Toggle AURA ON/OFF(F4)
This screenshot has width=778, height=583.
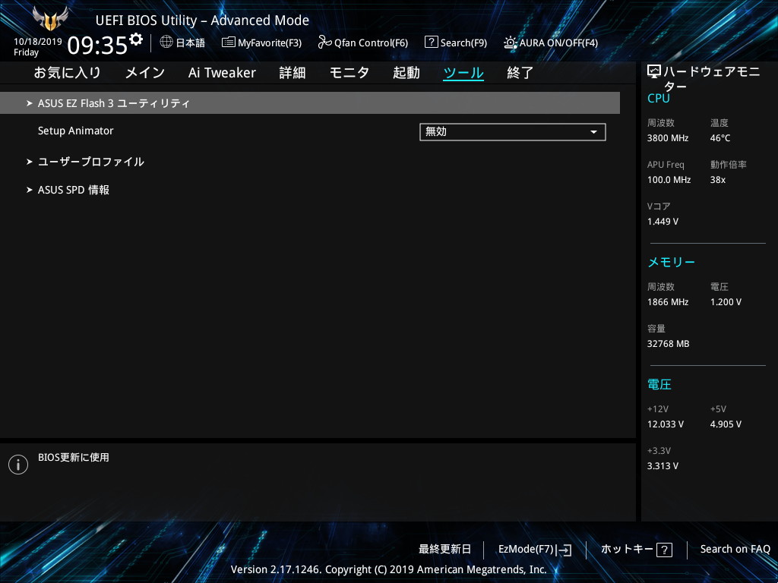[x=551, y=43]
